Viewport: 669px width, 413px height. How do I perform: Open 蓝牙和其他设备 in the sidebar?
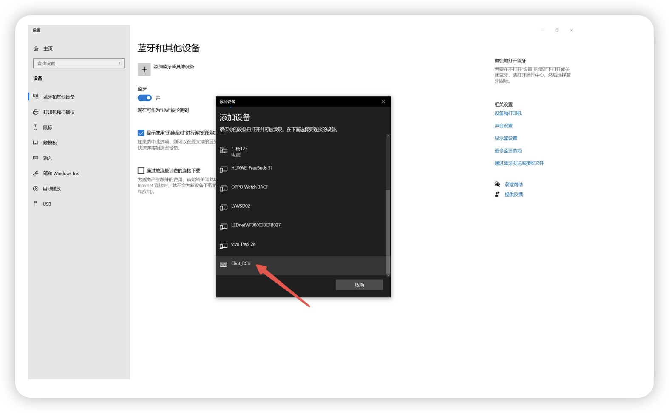click(59, 97)
